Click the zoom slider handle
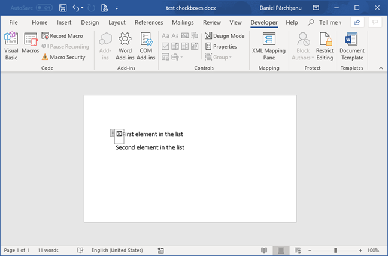 coord(335,250)
